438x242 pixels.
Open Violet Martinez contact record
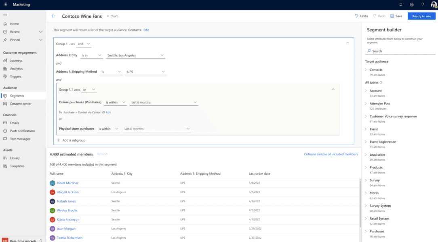67,183
